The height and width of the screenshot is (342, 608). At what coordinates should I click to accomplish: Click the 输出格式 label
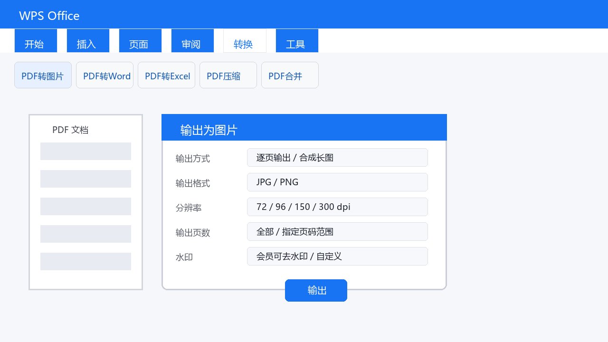point(193,183)
